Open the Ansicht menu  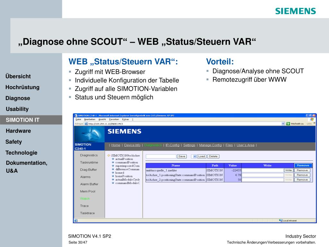[x=102, y=119]
